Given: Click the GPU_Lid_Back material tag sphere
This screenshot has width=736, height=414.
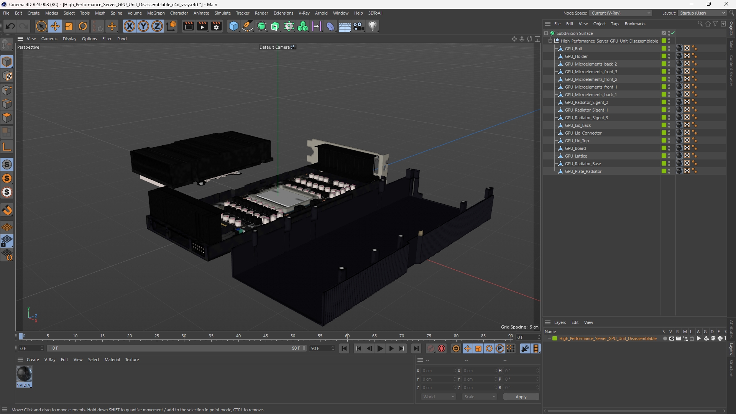Looking at the screenshot, I should click(x=679, y=125).
